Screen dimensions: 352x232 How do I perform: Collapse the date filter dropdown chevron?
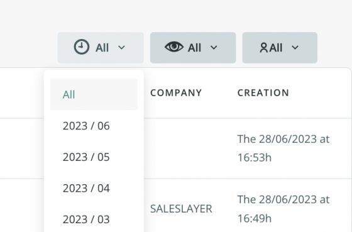coord(121,48)
